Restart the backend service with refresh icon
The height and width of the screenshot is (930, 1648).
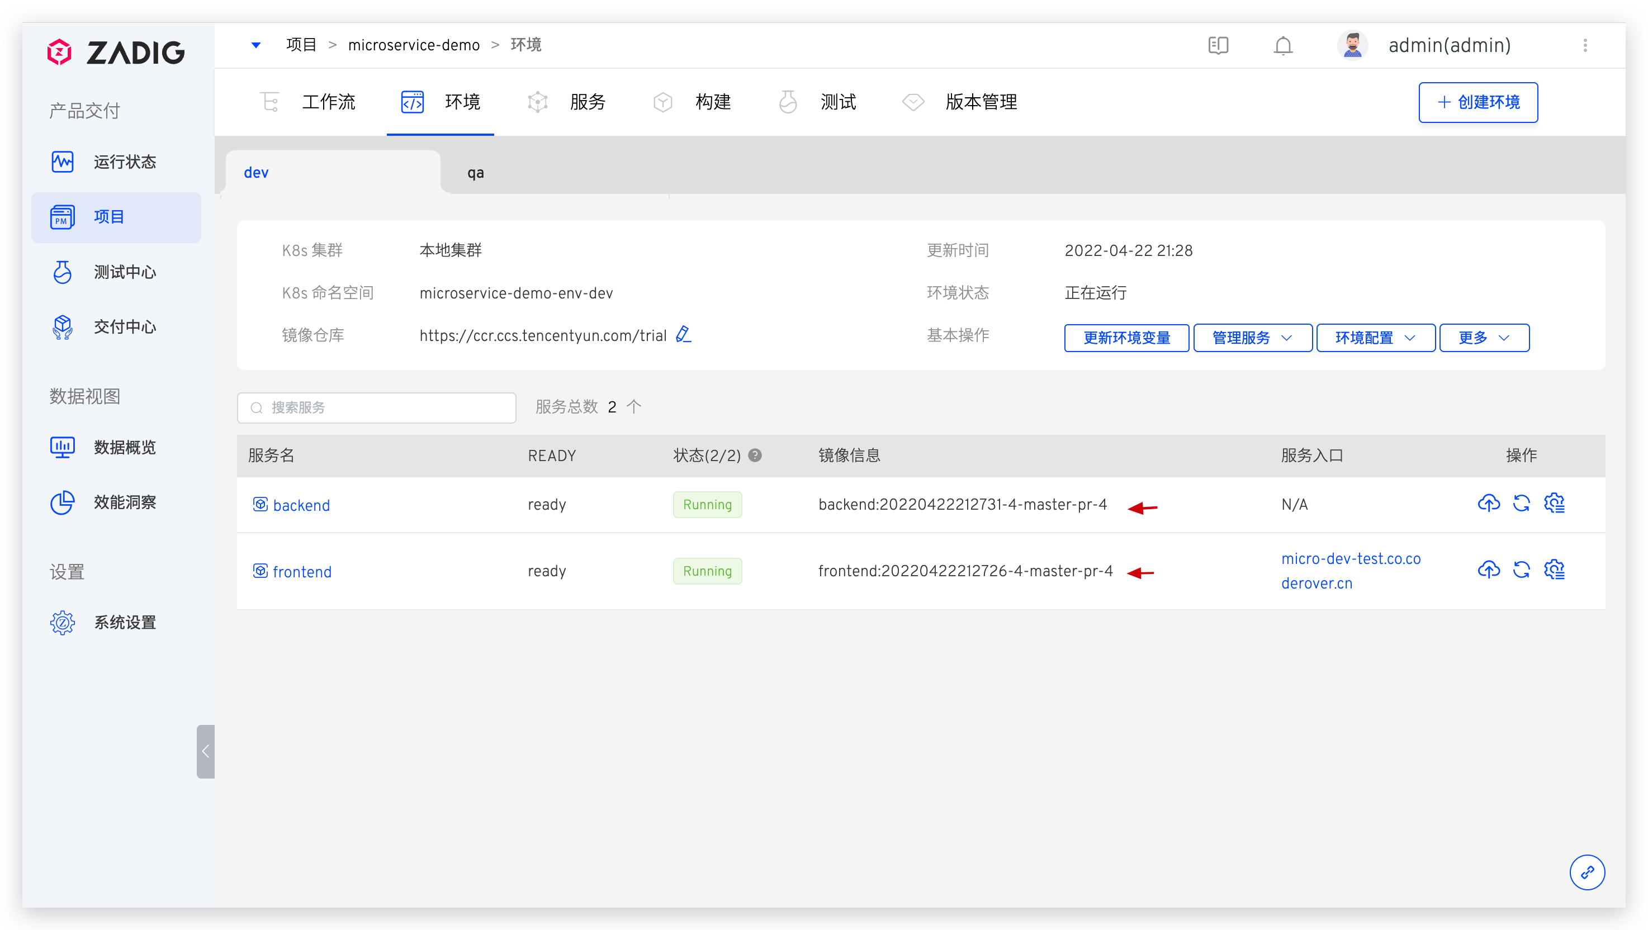click(x=1521, y=504)
